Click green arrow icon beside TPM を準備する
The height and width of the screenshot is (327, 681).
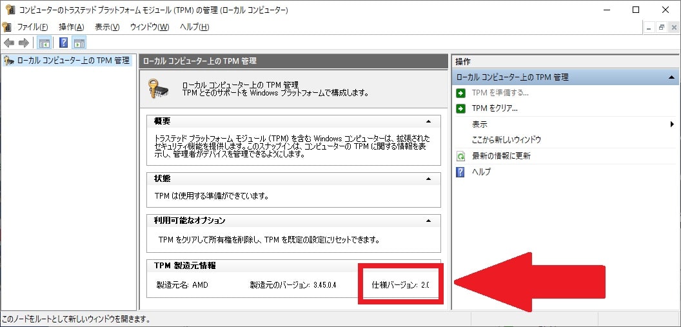(x=461, y=93)
